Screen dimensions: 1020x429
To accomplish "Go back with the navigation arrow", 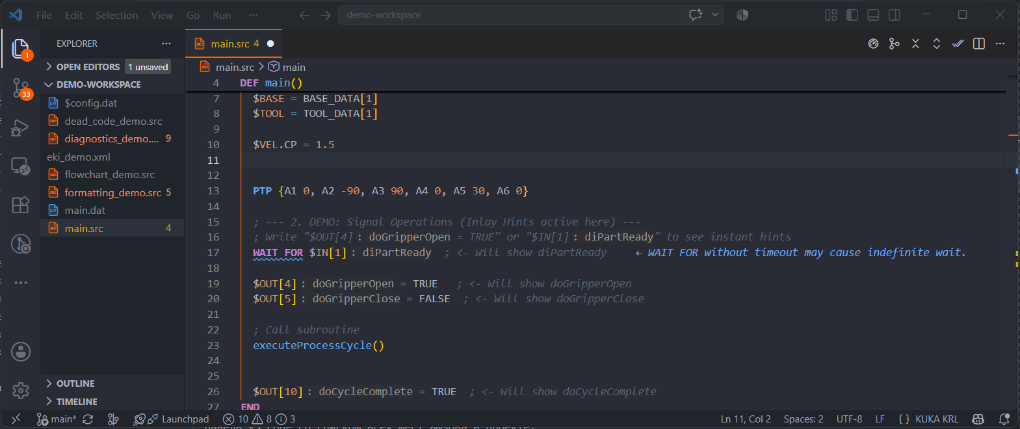I will pyautogui.click(x=304, y=15).
